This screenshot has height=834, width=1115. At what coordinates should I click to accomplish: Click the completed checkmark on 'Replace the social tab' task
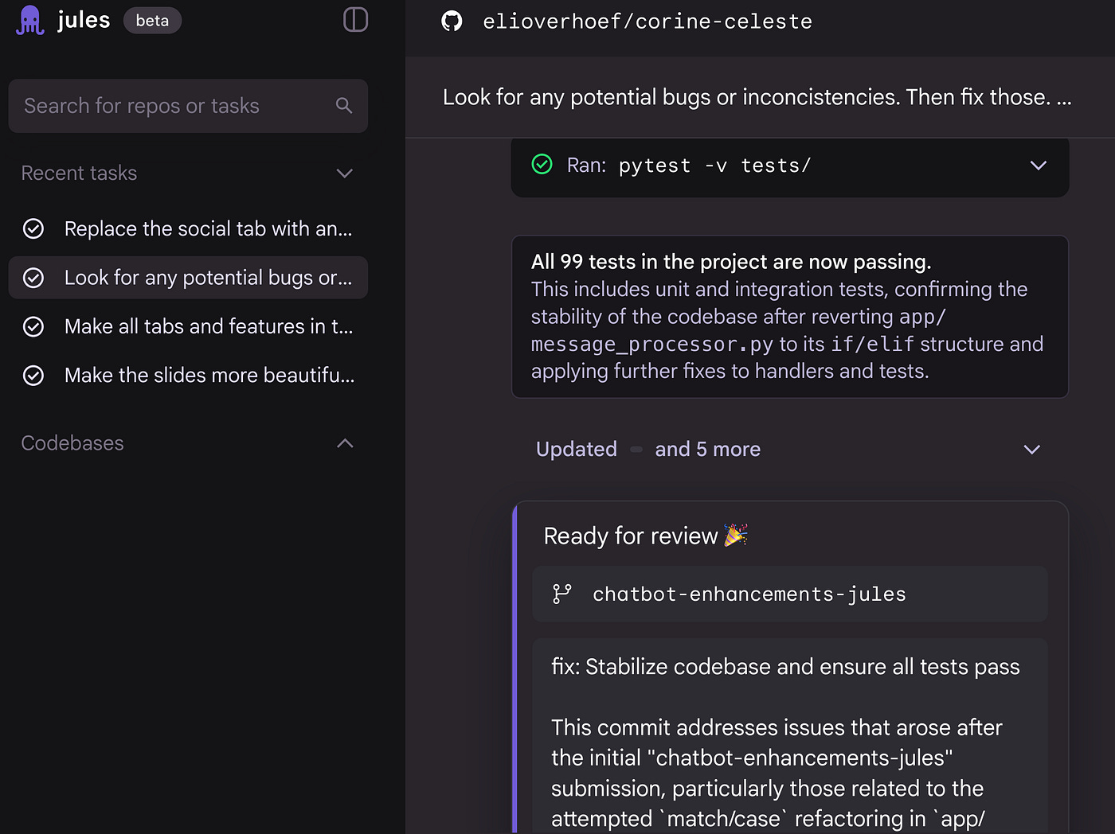point(33,228)
